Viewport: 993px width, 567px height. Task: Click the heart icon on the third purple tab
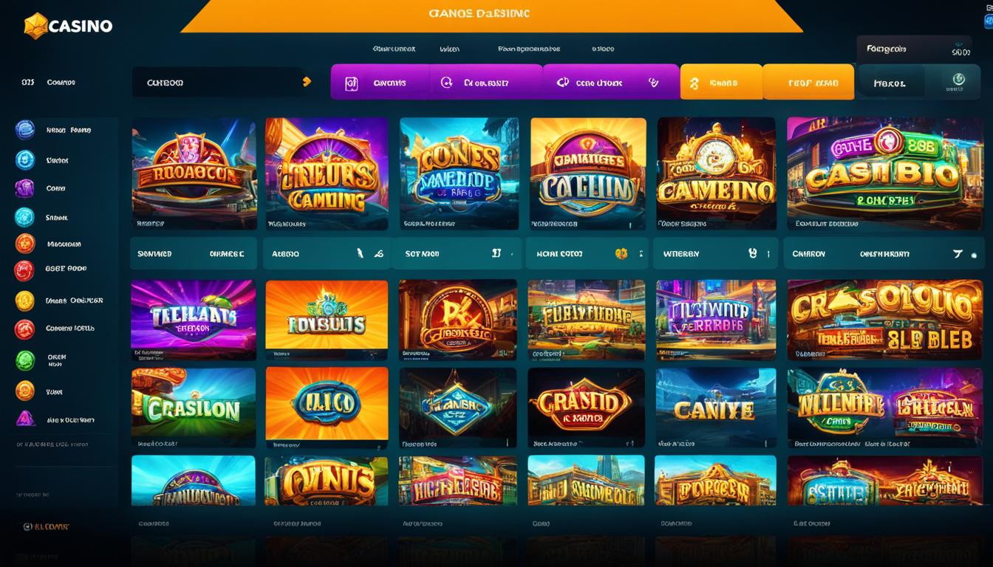pos(653,83)
